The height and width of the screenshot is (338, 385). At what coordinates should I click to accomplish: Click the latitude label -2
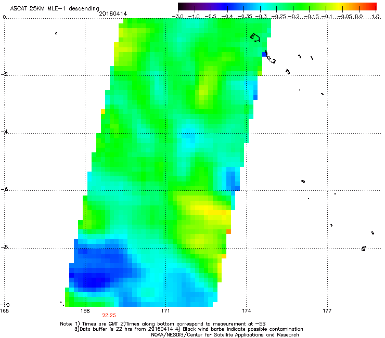point(4,74)
